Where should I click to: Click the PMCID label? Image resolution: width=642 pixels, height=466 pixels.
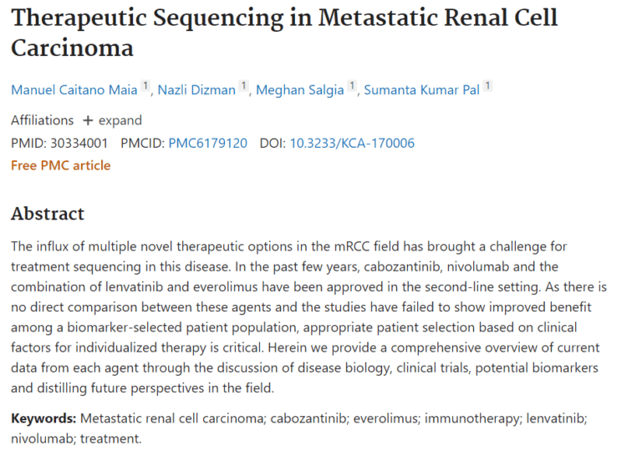pyautogui.click(x=142, y=143)
